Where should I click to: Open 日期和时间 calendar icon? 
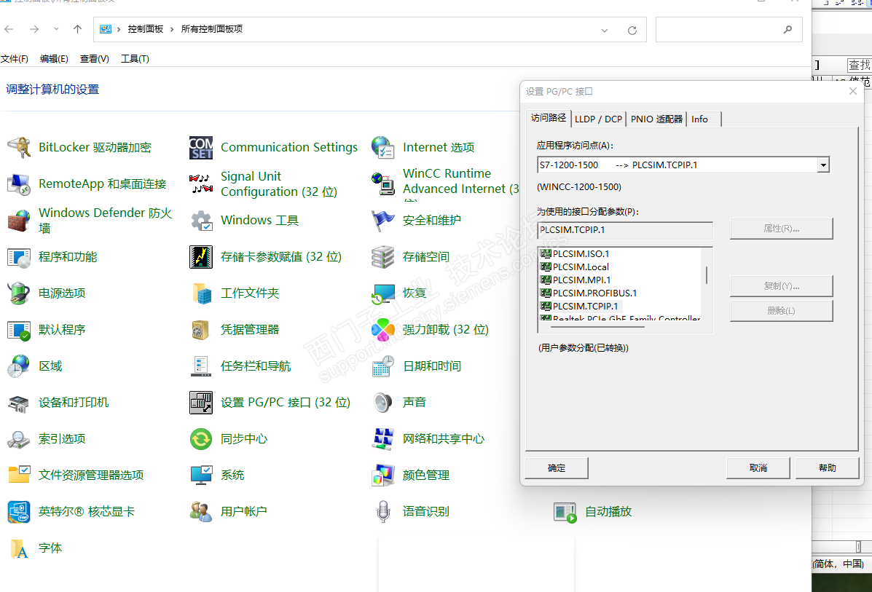coord(382,366)
